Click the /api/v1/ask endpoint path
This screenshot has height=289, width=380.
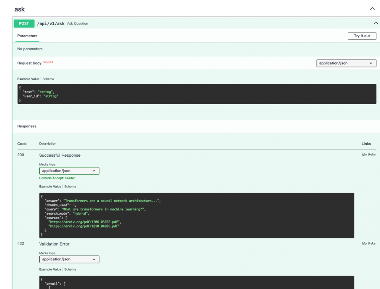(50, 23)
